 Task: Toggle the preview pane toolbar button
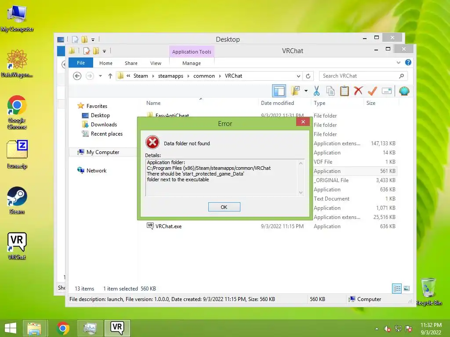coord(279,91)
